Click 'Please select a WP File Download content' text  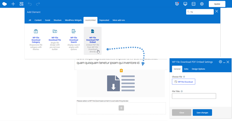pos(103,101)
